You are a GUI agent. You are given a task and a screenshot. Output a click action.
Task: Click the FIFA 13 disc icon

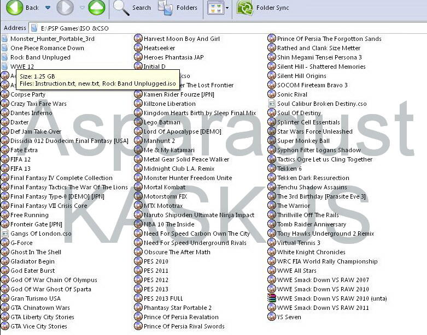(5, 169)
